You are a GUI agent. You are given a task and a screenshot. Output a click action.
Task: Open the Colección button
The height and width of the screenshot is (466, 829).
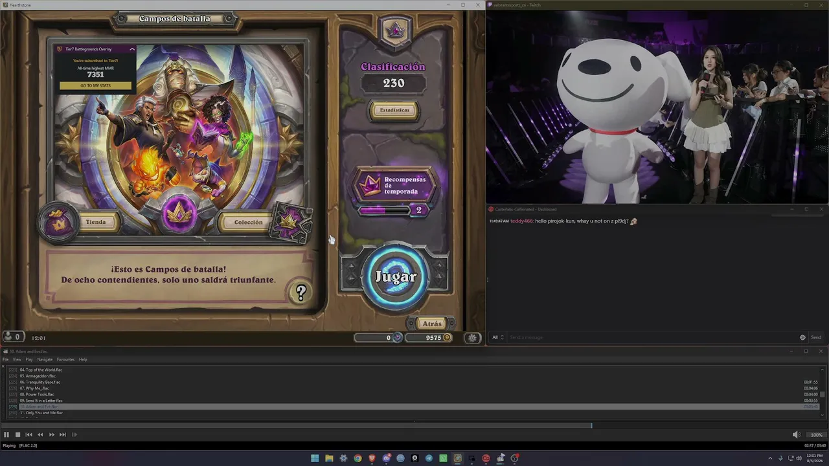click(248, 222)
